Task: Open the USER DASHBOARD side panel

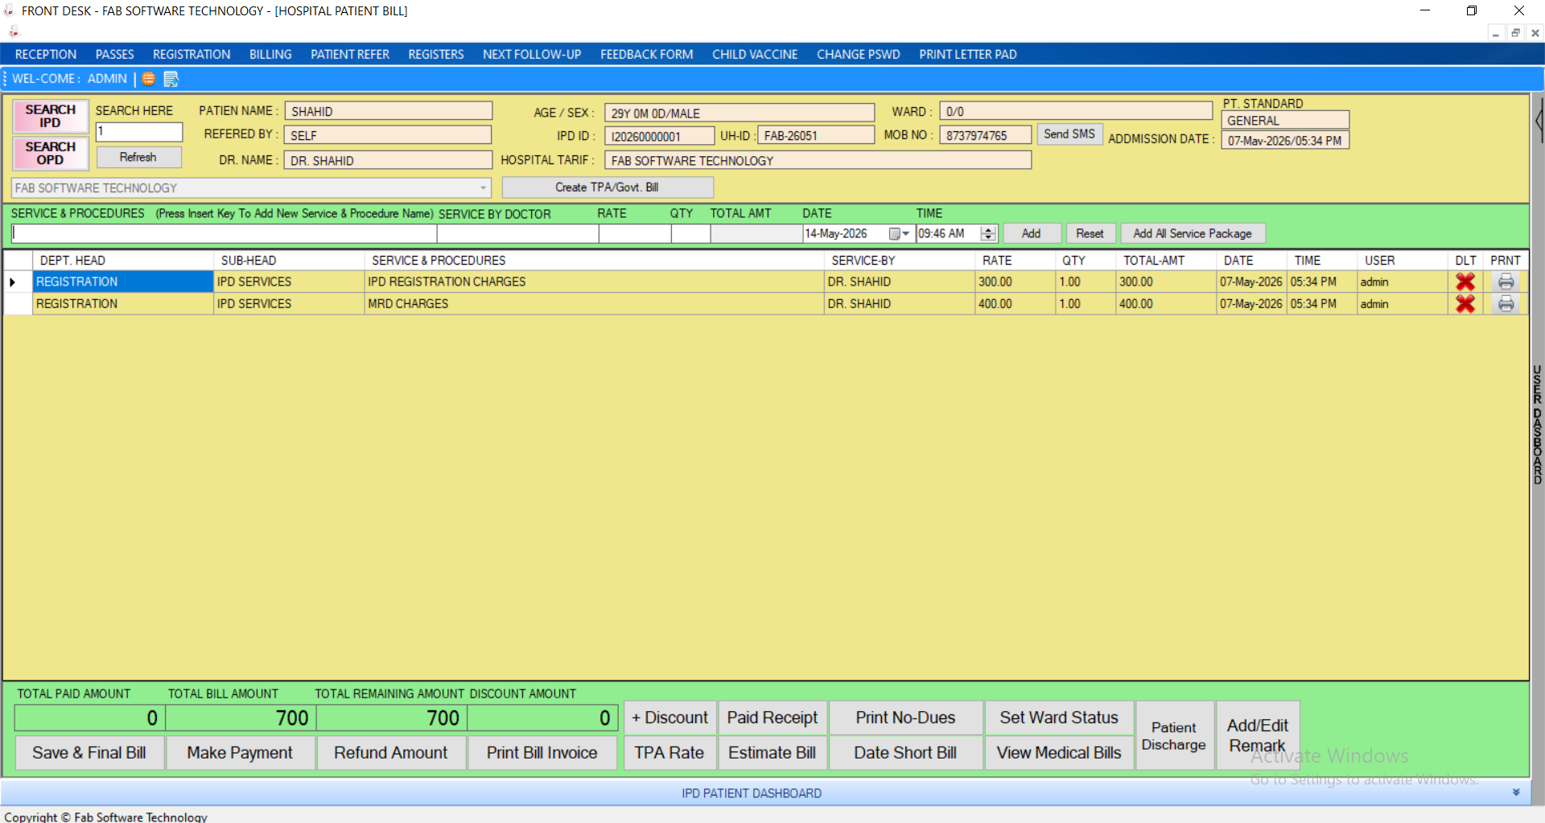Action: pyautogui.click(x=1537, y=425)
